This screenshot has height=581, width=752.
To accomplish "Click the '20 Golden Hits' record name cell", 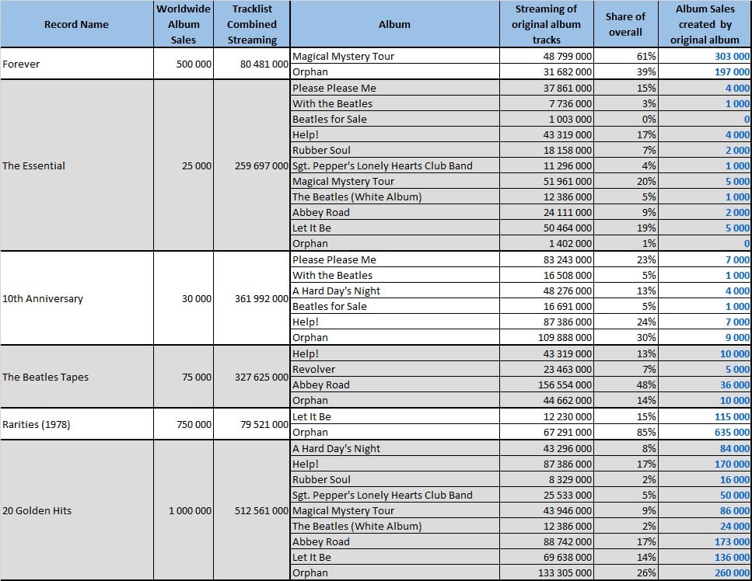I will tap(77, 510).
